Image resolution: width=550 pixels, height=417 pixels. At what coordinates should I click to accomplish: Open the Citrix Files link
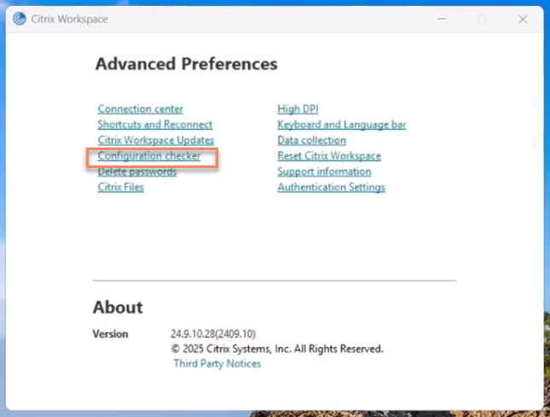(x=121, y=188)
